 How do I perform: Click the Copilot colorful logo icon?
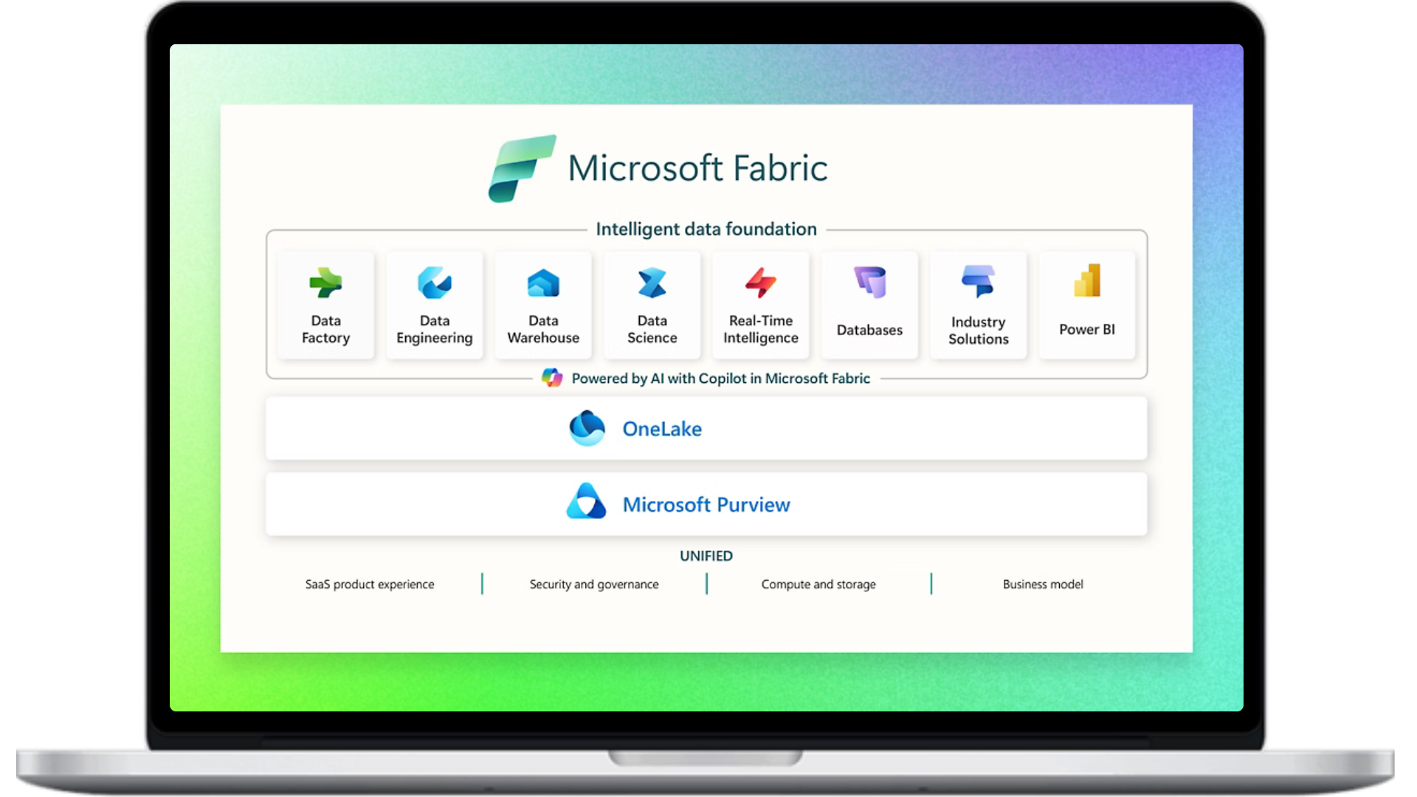(x=552, y=378)
